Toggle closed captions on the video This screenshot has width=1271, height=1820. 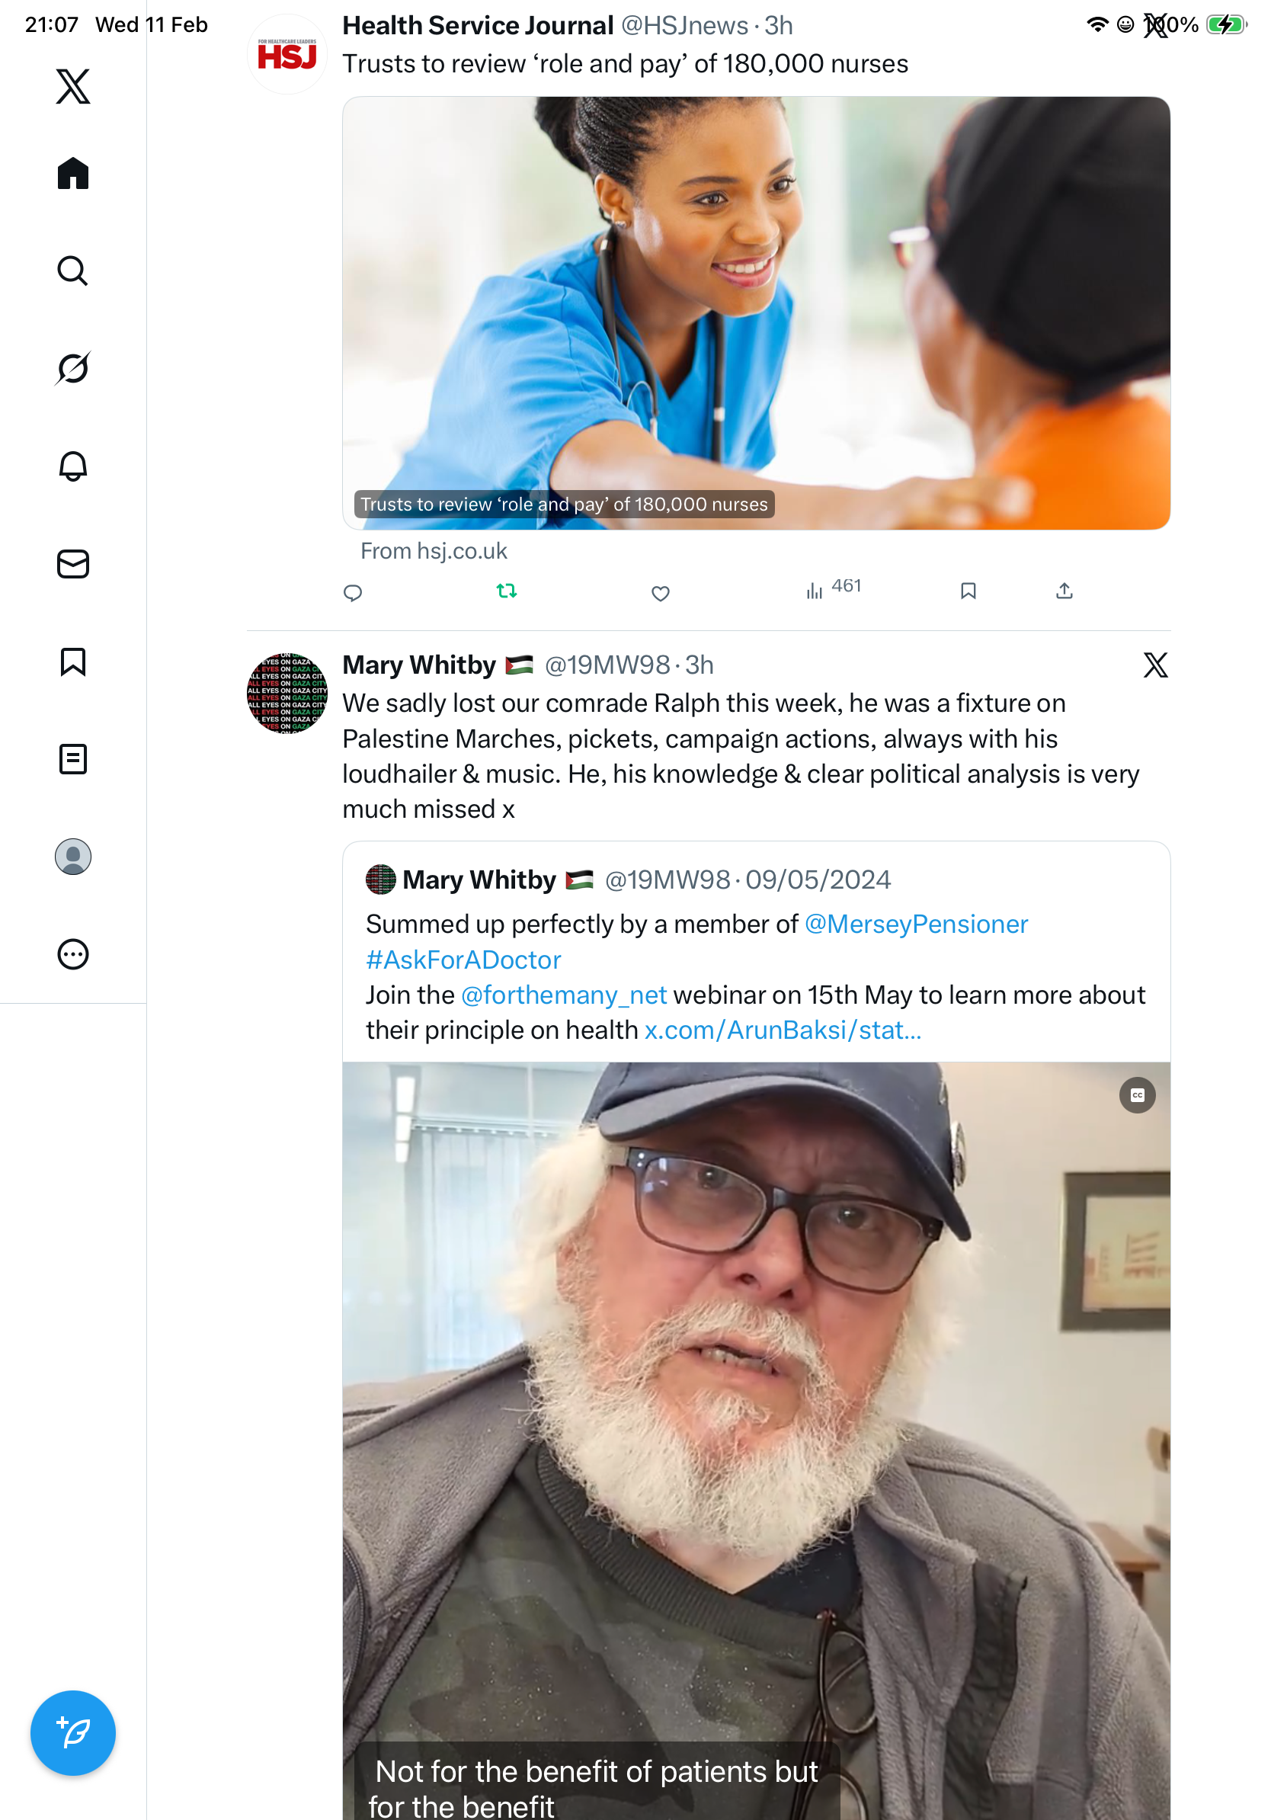click(1136, 1094)
